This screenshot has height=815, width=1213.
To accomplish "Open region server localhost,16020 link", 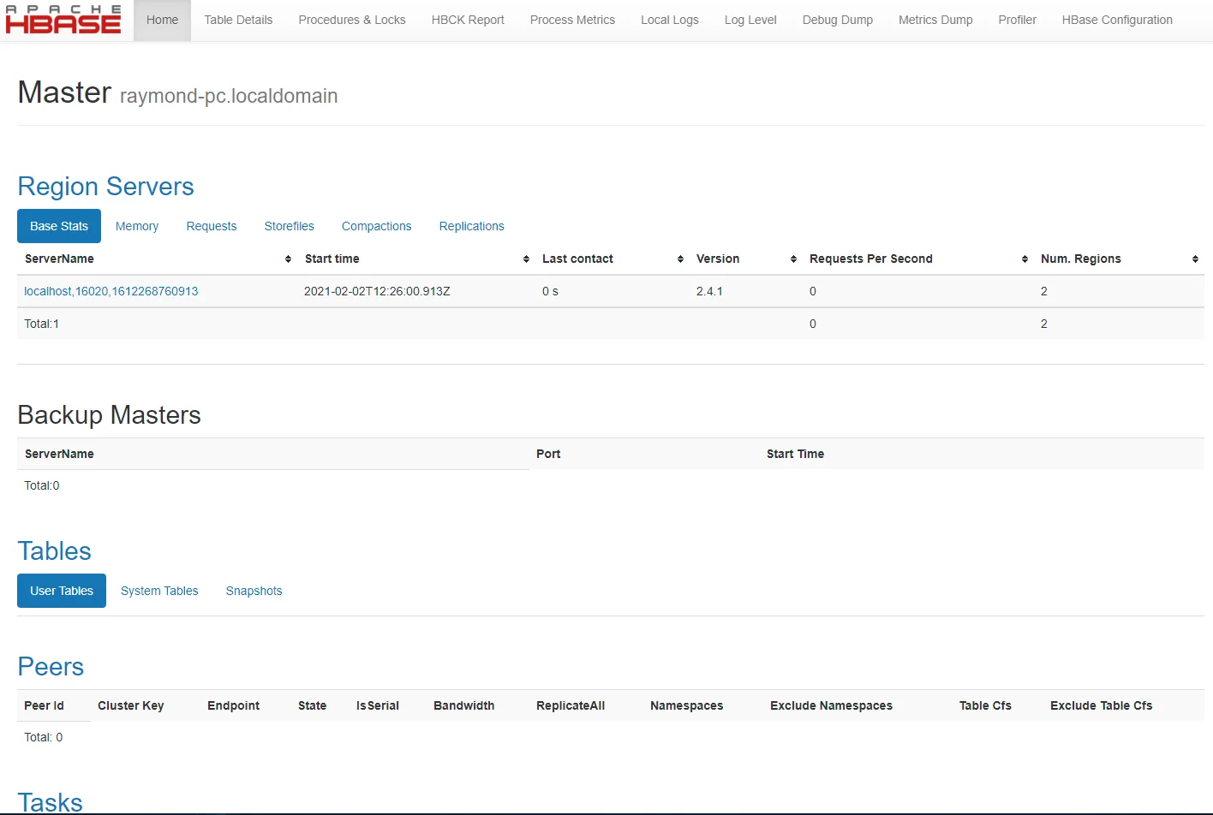I will (111, 291).
